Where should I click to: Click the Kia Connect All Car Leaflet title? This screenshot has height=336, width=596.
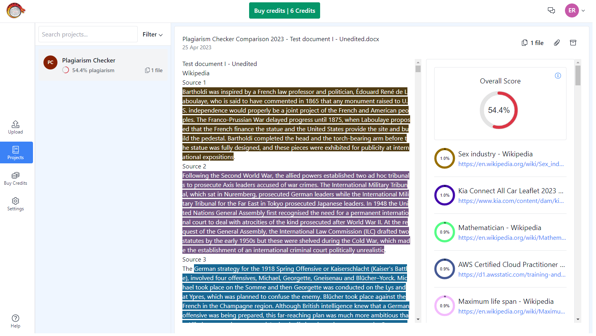click(x=511, y=191)
